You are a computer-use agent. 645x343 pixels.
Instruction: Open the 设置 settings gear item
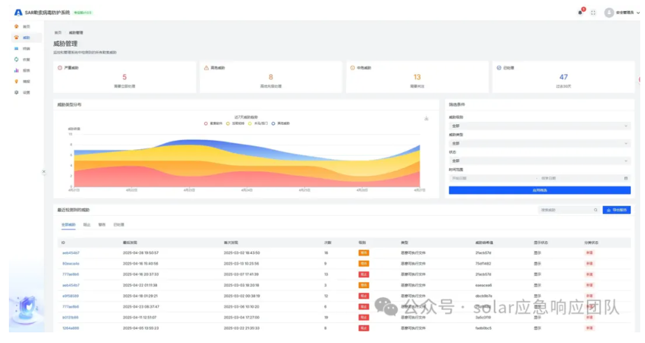[17, 92]
